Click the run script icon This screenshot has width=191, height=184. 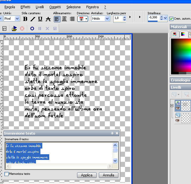point(14,29)
